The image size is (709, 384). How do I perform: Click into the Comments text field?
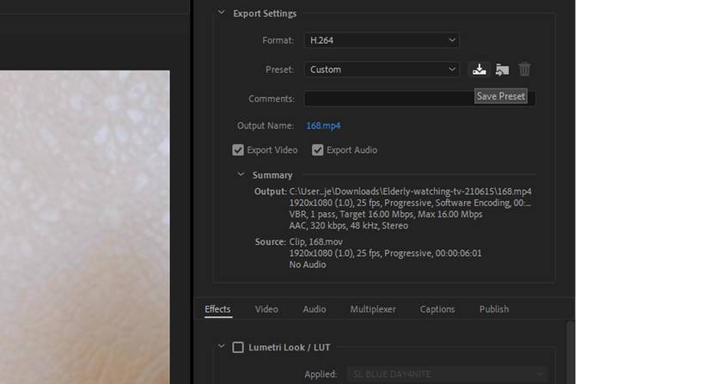419,99
